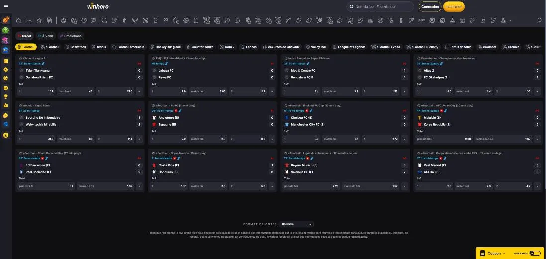Click the ADV icon in sports toolbar
546x259 pixels.
point(422,20)
